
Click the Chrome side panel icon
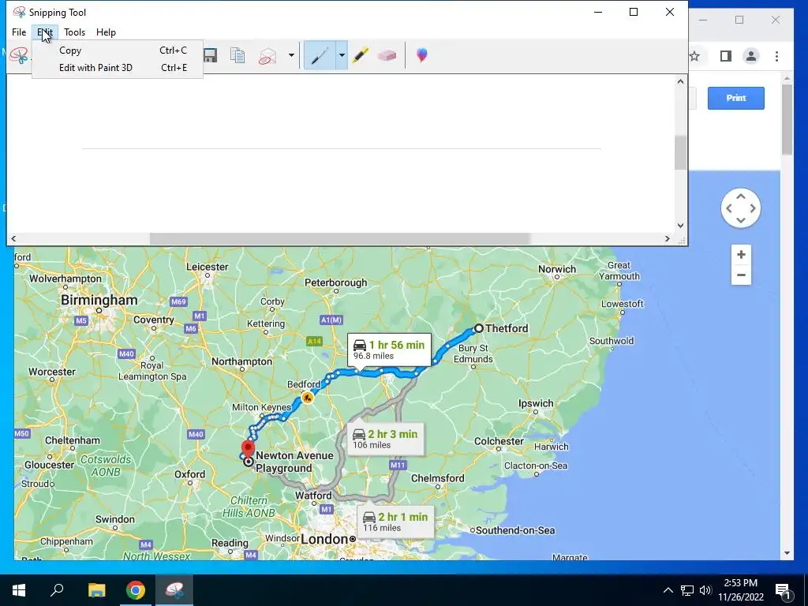click(x=726, y=56)
